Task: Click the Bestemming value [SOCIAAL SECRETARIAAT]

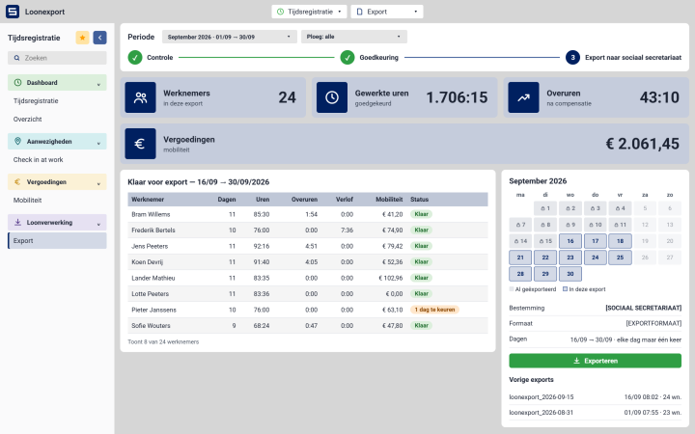Action: [643, 308]
